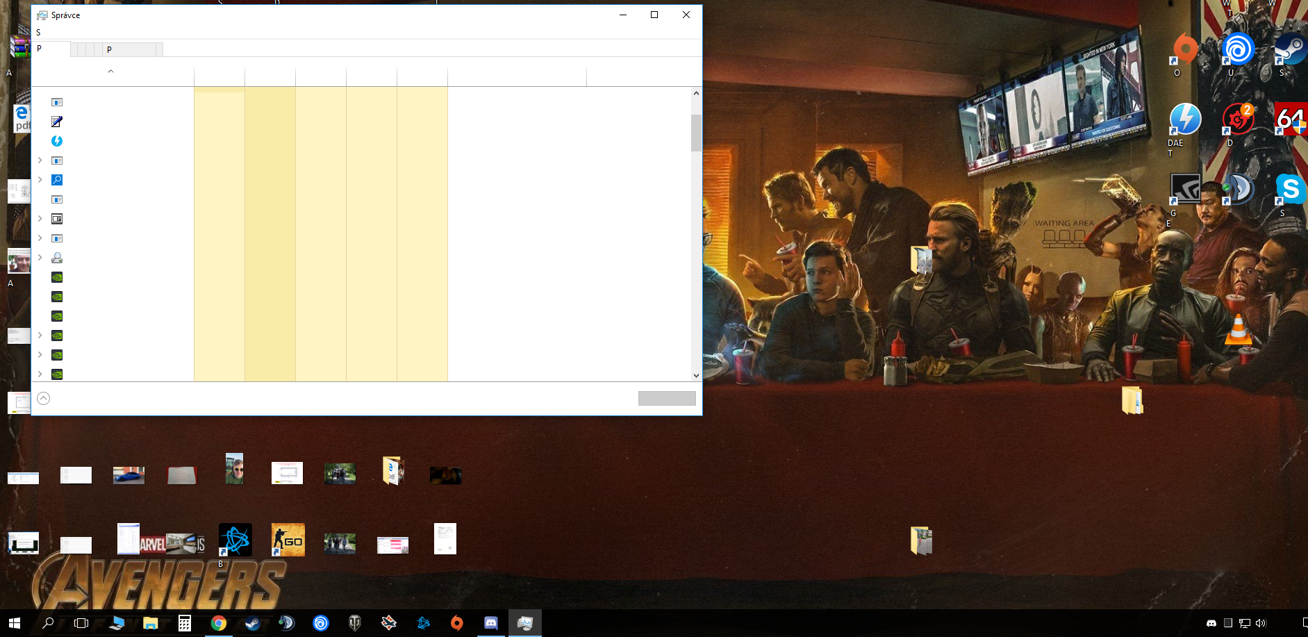Open the Uplay desktop shortcut

[1237, 50]
